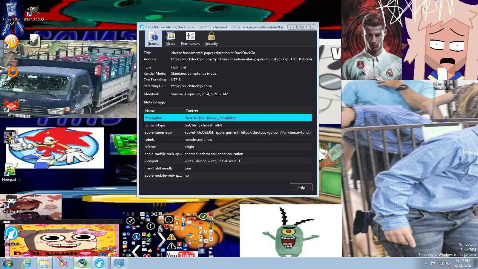This screenshot has width=478, height=269.
Task: Select the content-type meta tag row
Action: point(228,125)
